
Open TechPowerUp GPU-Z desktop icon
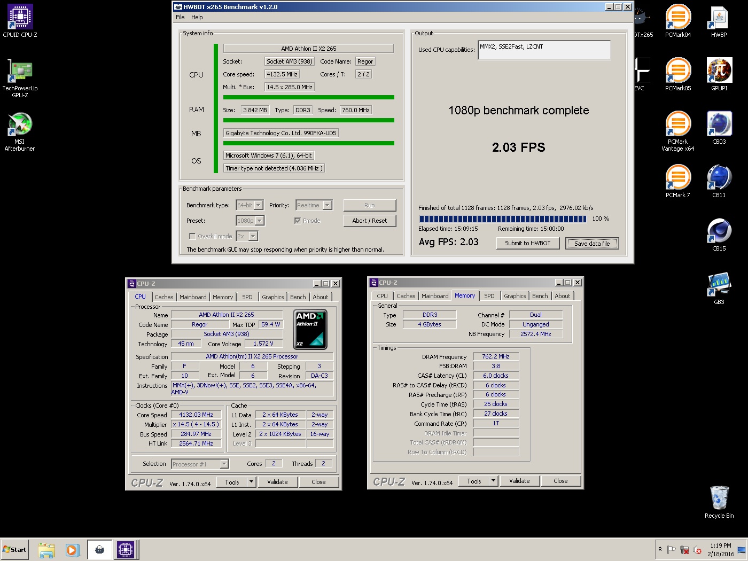click(20, 78)
